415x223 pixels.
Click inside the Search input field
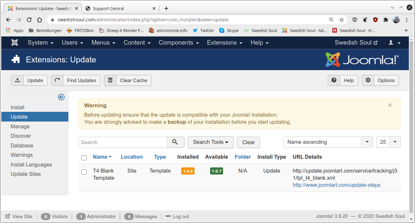point(123,142)
